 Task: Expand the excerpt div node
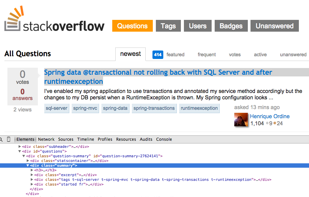[x=32, y=175]
